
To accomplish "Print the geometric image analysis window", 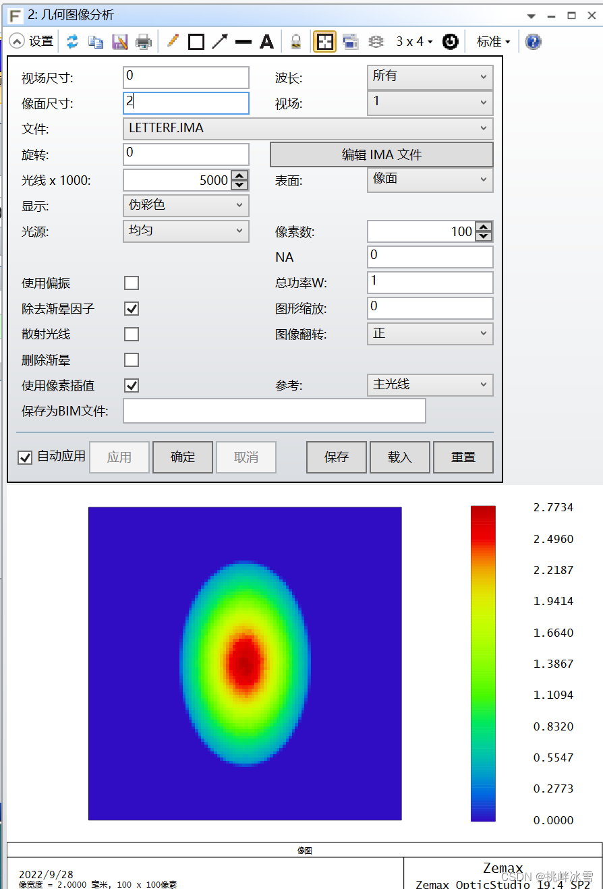I will 143,41.
